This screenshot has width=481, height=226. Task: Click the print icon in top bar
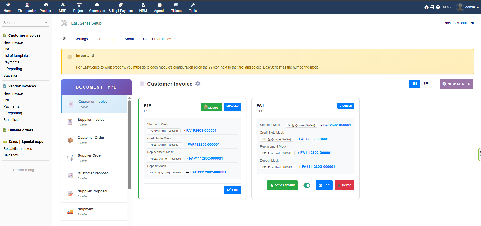(432, 7)
